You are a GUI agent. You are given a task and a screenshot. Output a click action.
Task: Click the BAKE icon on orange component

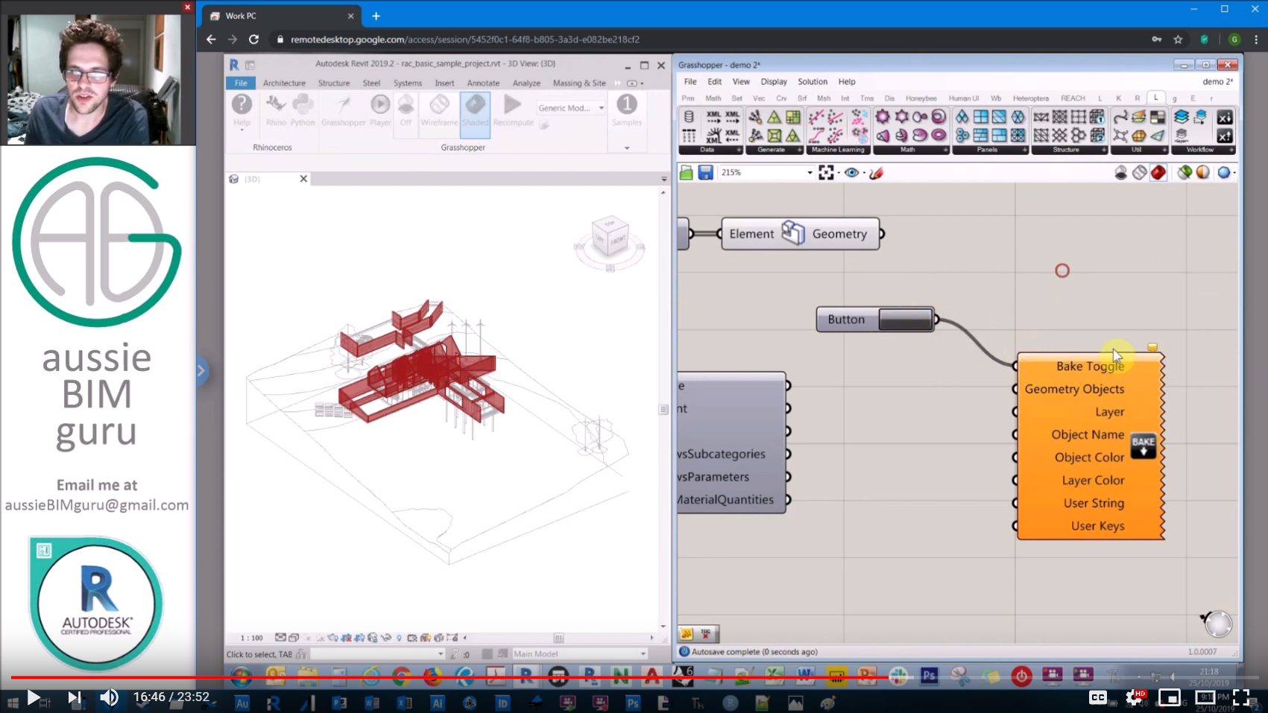click(x=1143, y=446)
